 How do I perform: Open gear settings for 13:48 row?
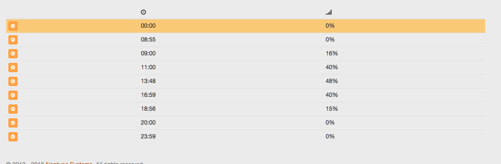pyautogui.click(x=13, y=81)
